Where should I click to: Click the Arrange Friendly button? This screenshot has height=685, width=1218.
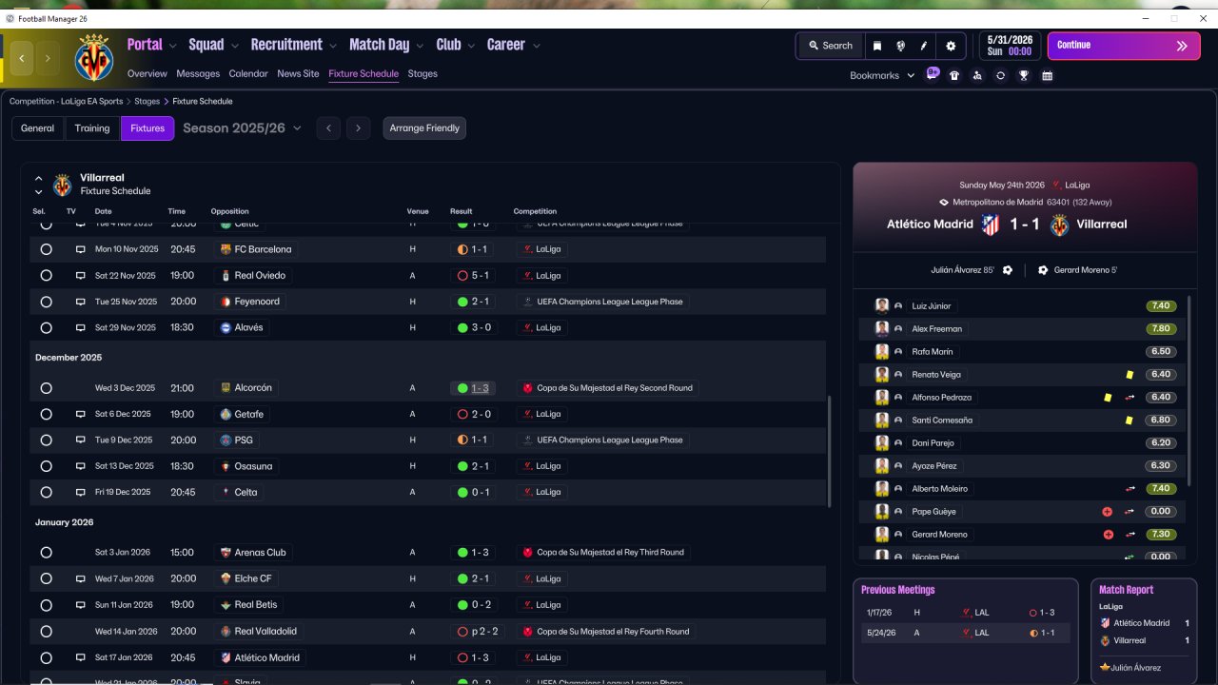(424, 128)
